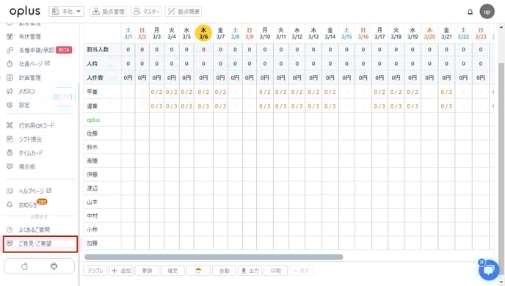
Task: Click the テンプレ button
Action: 95,271
